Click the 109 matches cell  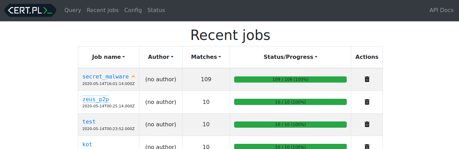click(x=206, y=79)
